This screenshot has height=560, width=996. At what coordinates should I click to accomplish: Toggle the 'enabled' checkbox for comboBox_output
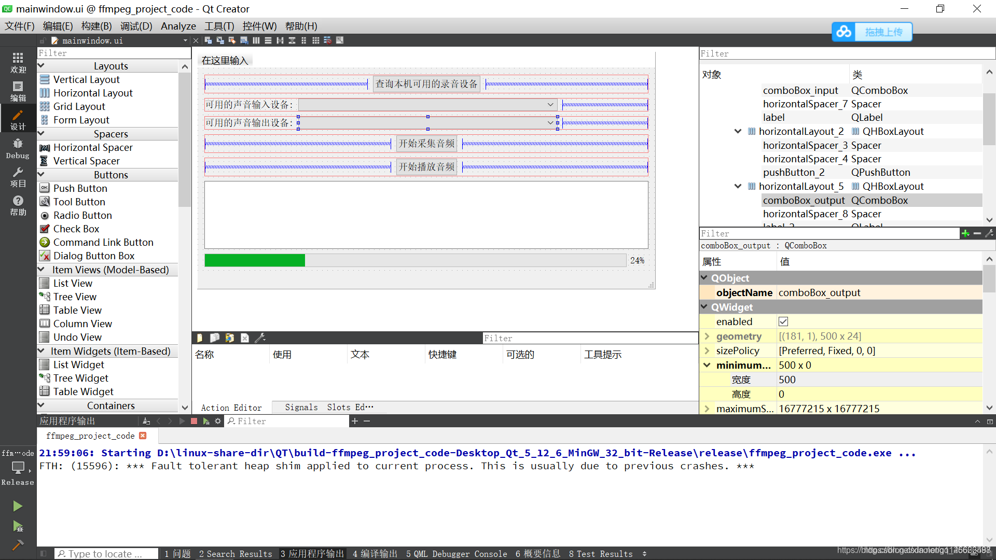point(783,321)
